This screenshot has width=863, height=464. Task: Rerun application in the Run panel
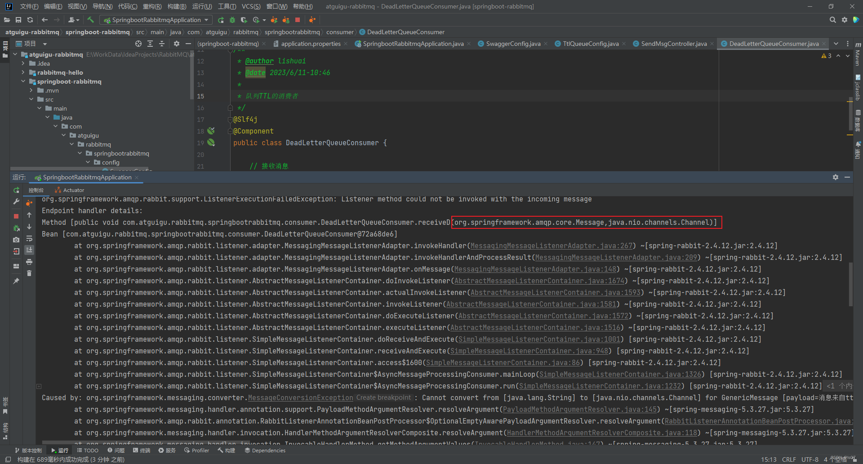(x=16, y=190)
